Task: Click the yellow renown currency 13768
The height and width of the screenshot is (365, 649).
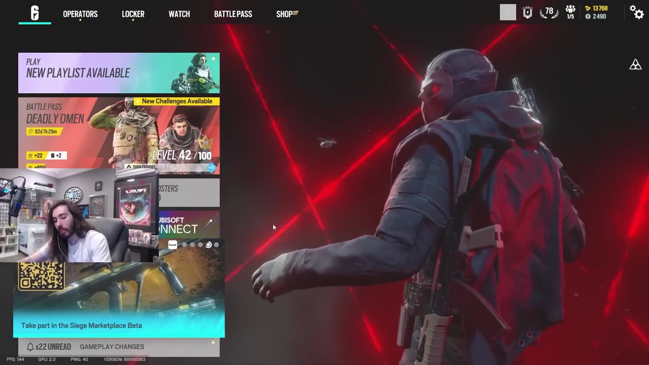Action: tap(596, 8)
